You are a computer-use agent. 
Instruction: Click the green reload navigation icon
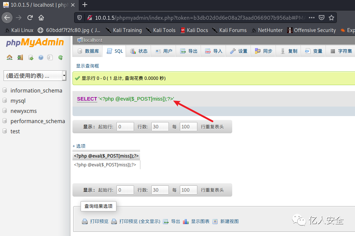click(61, 57)
